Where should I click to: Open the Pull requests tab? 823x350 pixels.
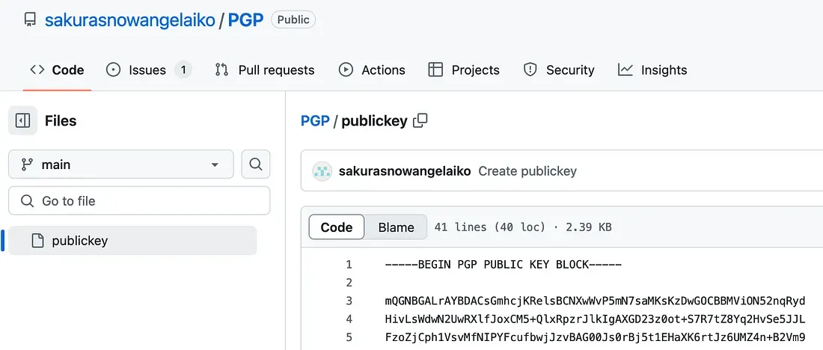pyautogui.click(x=265, y=70)
